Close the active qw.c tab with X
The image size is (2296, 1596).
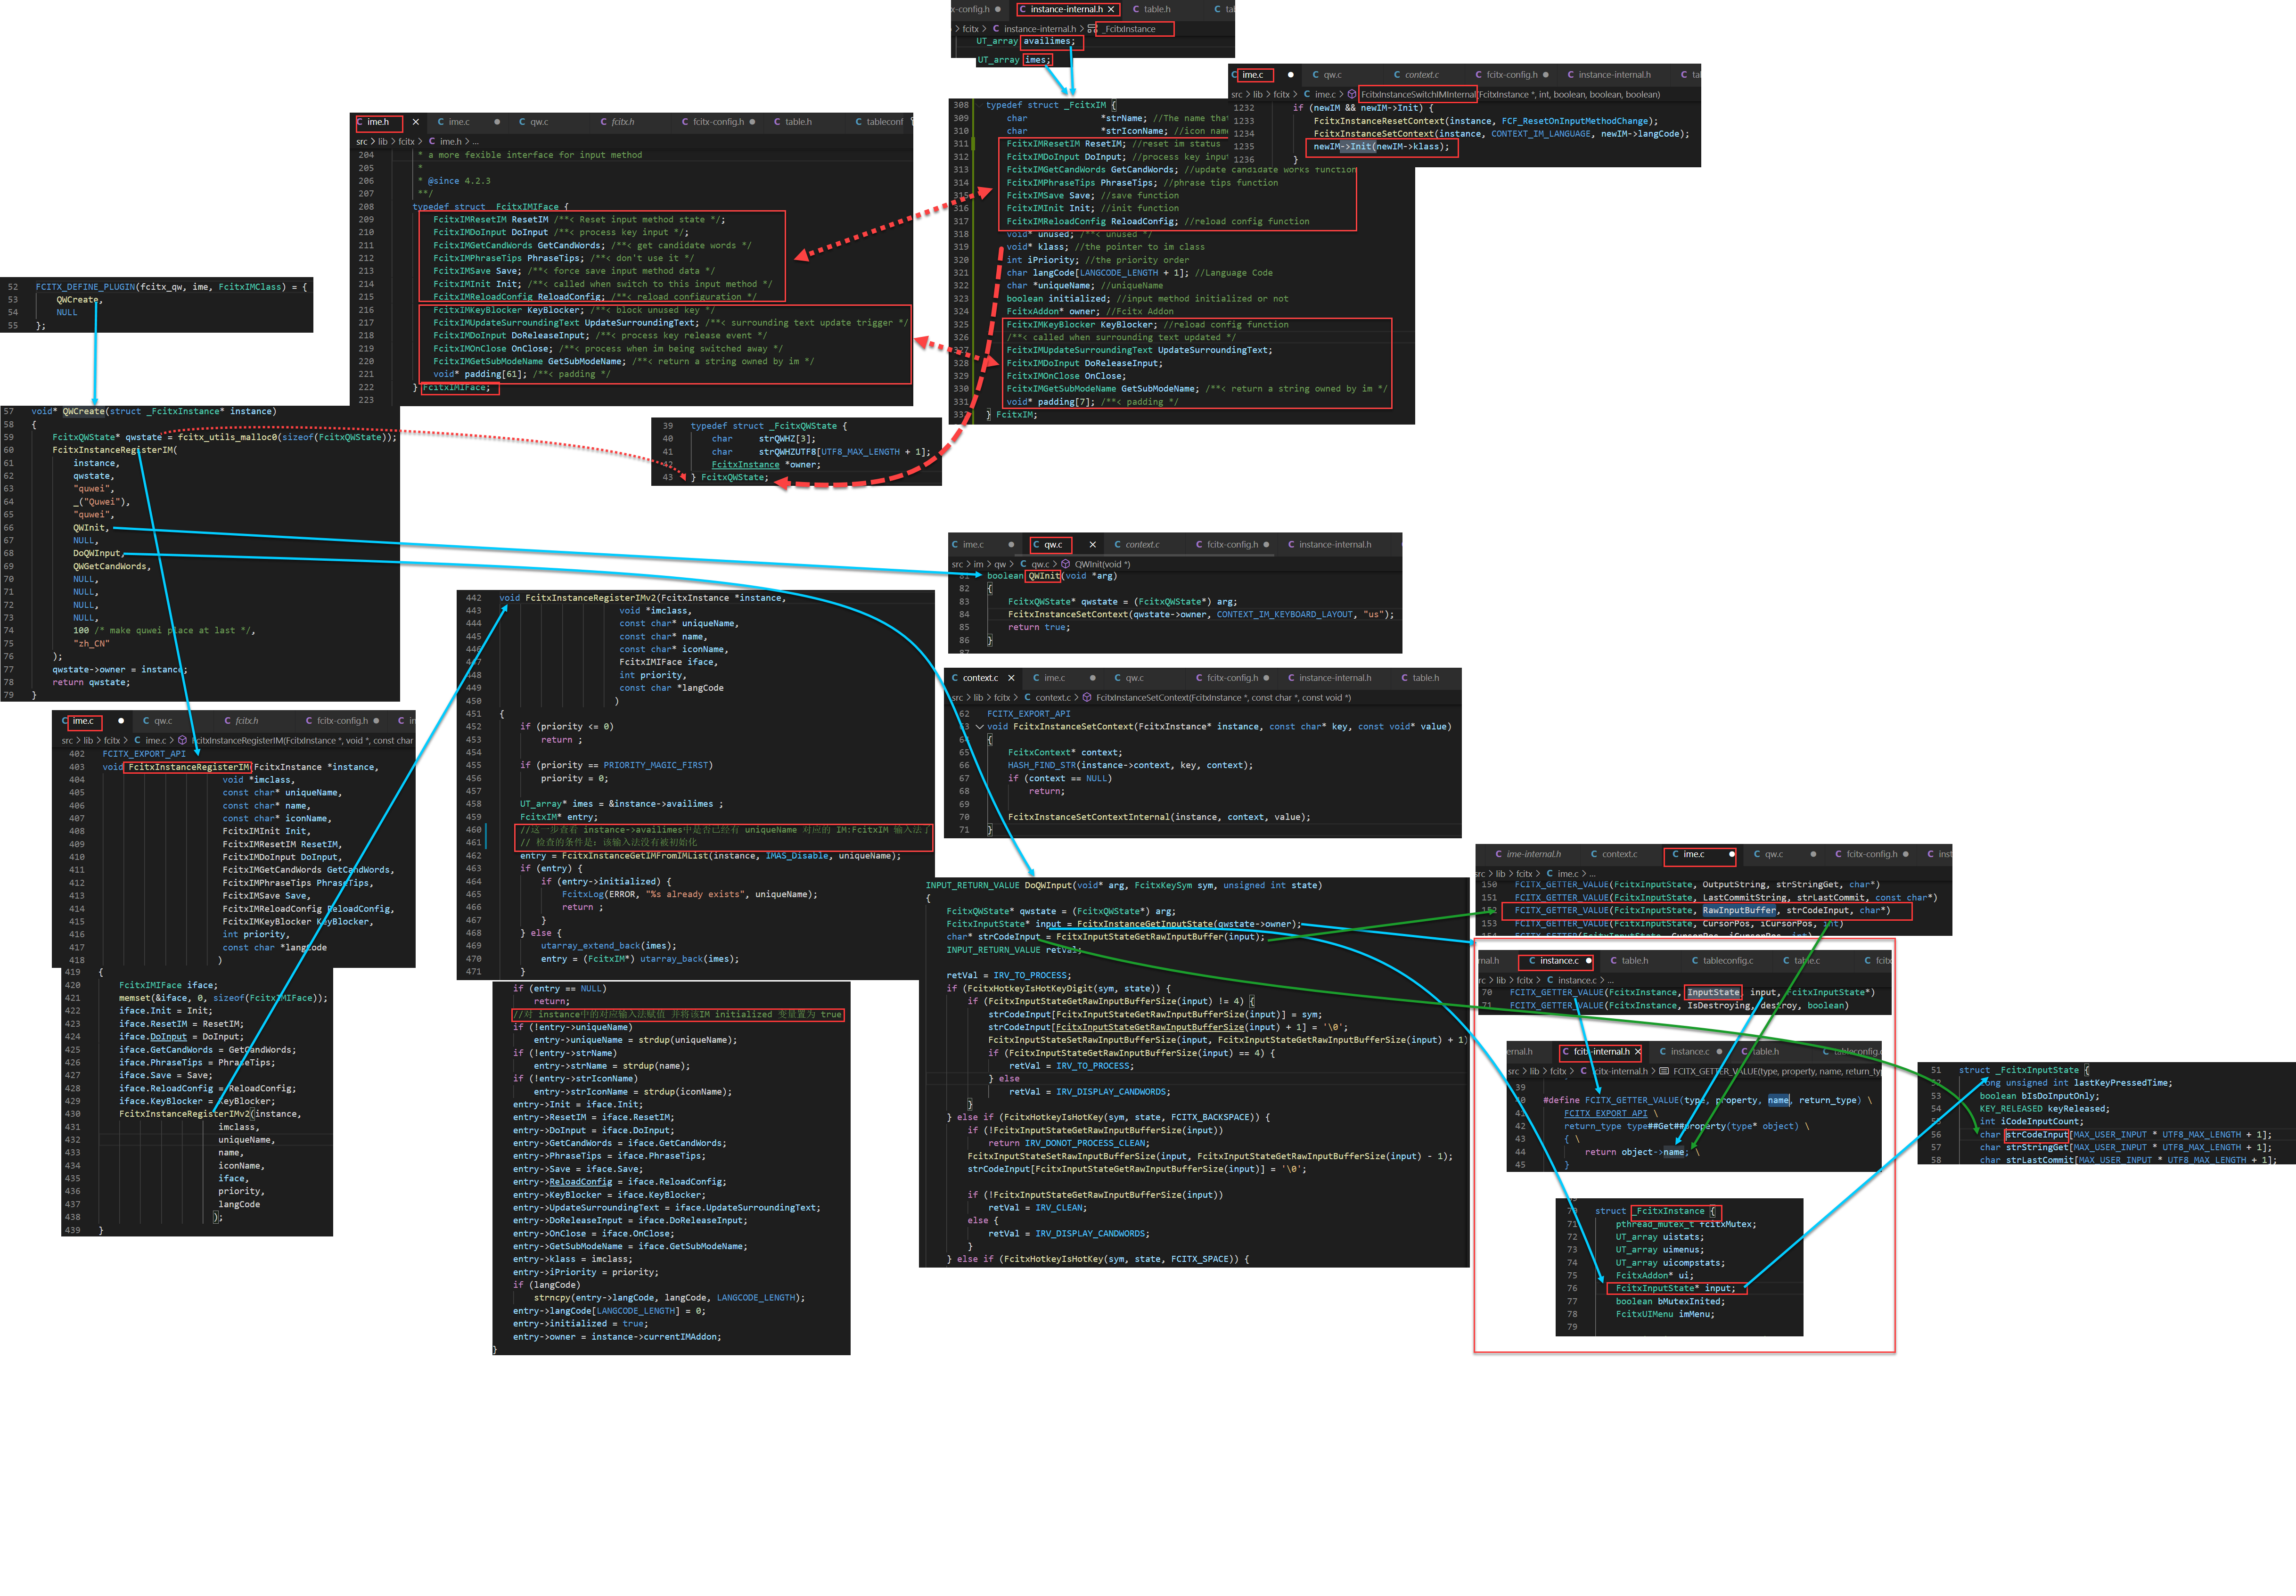tap(1092, 545)
